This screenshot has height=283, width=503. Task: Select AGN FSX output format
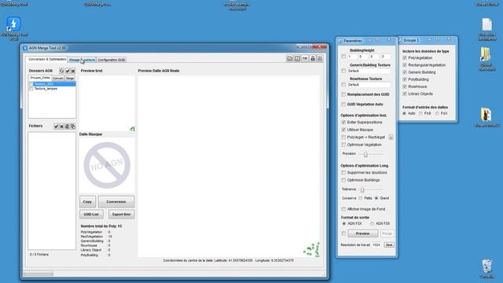pyautogui.click(x=344, y=223)
